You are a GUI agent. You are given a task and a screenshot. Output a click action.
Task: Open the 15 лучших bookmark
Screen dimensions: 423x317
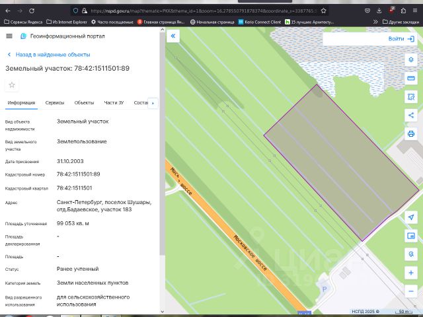click(x=309, y=22)
